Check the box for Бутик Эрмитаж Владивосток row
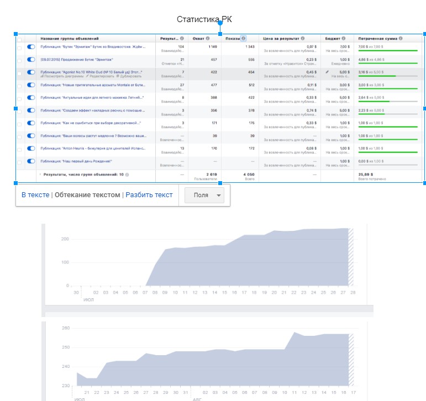The image size is (426, 401). [x=19, y=48]
